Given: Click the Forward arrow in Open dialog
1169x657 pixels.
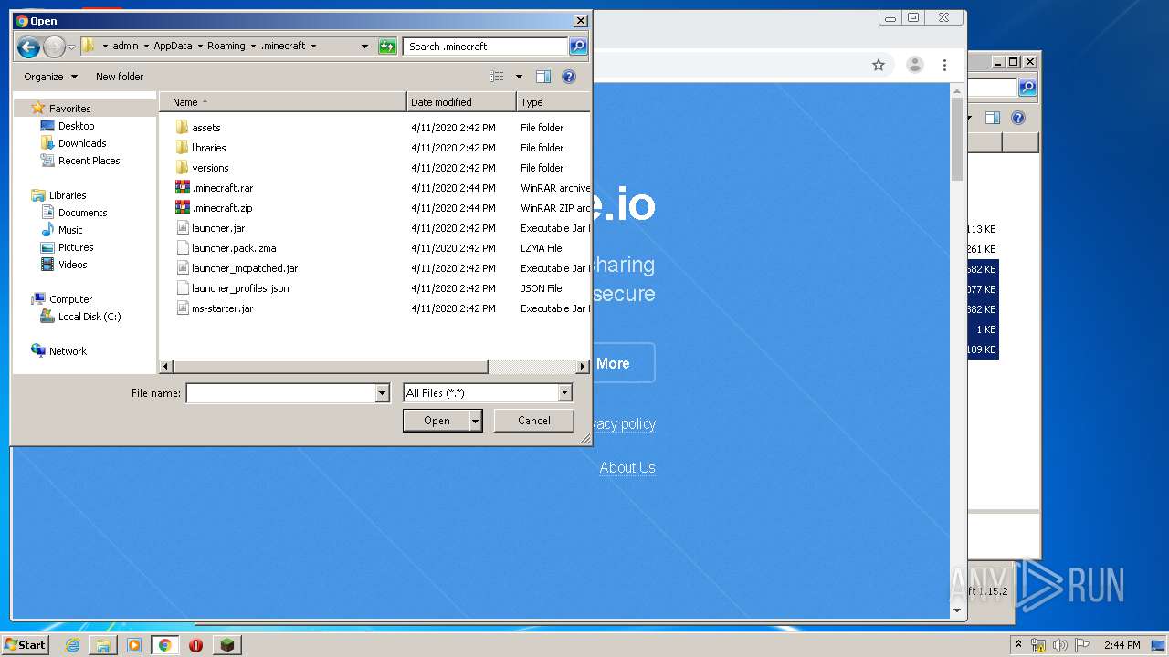Looking at the screenshot, I should [55, 47].
